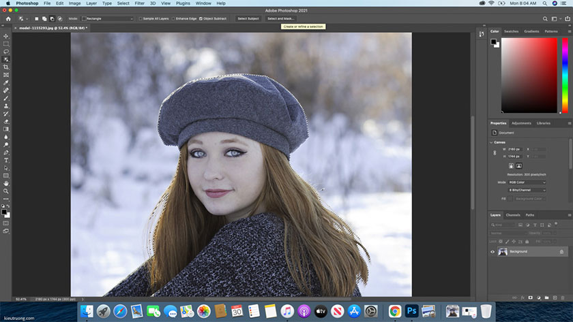
Task: Open the Mode Rectangle dropdown
Action: point(107,18)
